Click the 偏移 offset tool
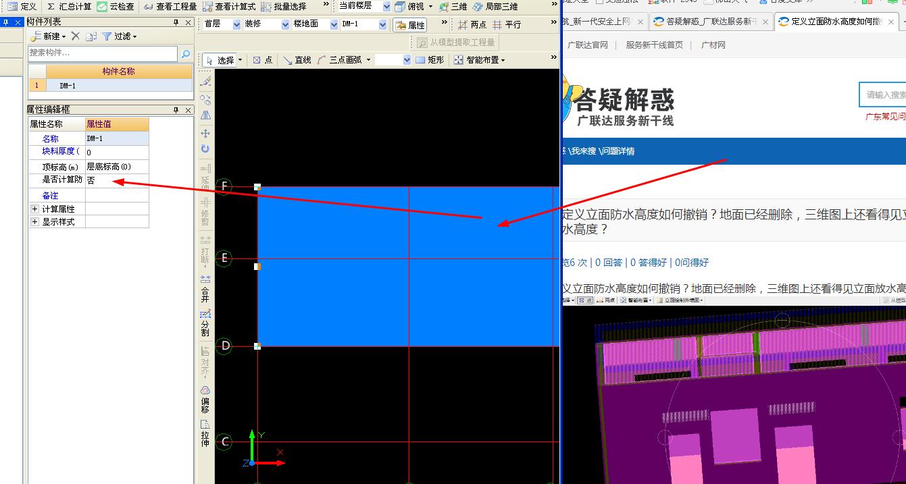 pos(205,398)
